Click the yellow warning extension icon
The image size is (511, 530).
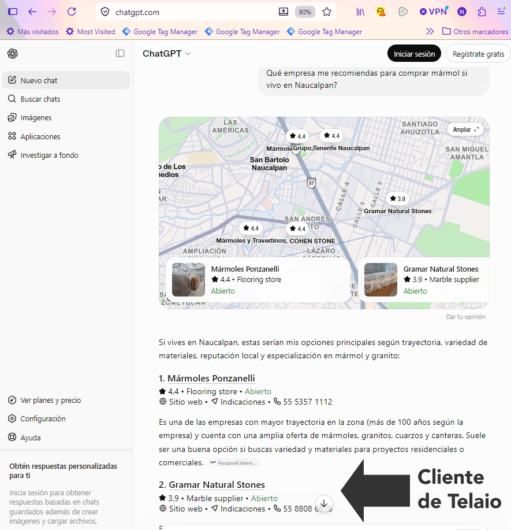point(381,12)
